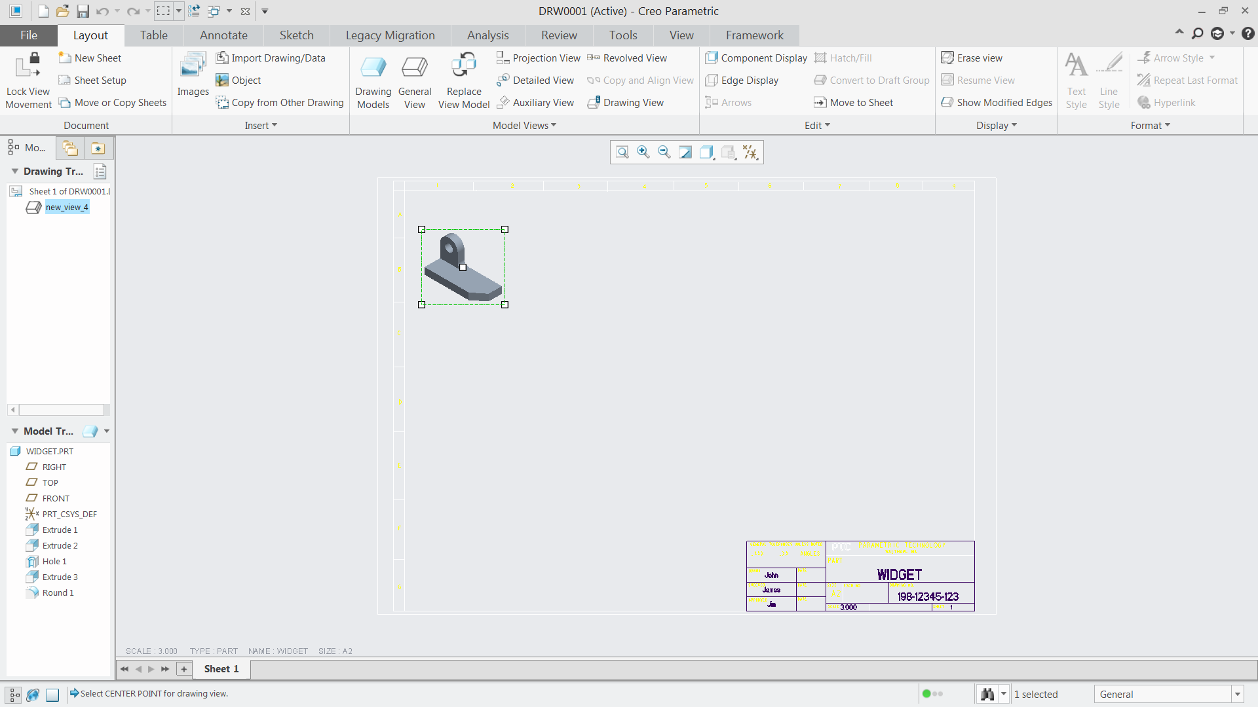1258x707 pixels.
Task: Open the General filter dropdown in status bar
Action: coord(1237,694)
